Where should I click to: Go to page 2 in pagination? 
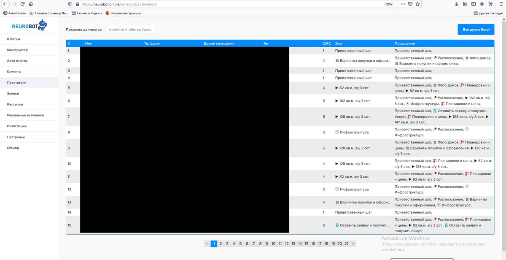click(x=220, y=244)
